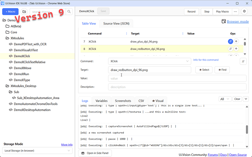Click the DemoXMove macro code icon
This screenshot has height=157, width=252.
pos(11,68)
